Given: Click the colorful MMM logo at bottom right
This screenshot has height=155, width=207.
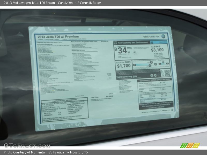Looking at the screenshot, I should [x=190, y=145].
